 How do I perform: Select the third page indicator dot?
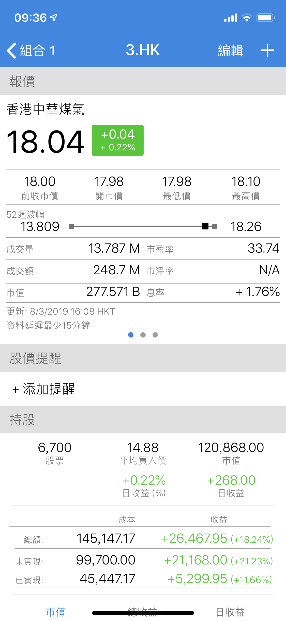tap(155, 335)
